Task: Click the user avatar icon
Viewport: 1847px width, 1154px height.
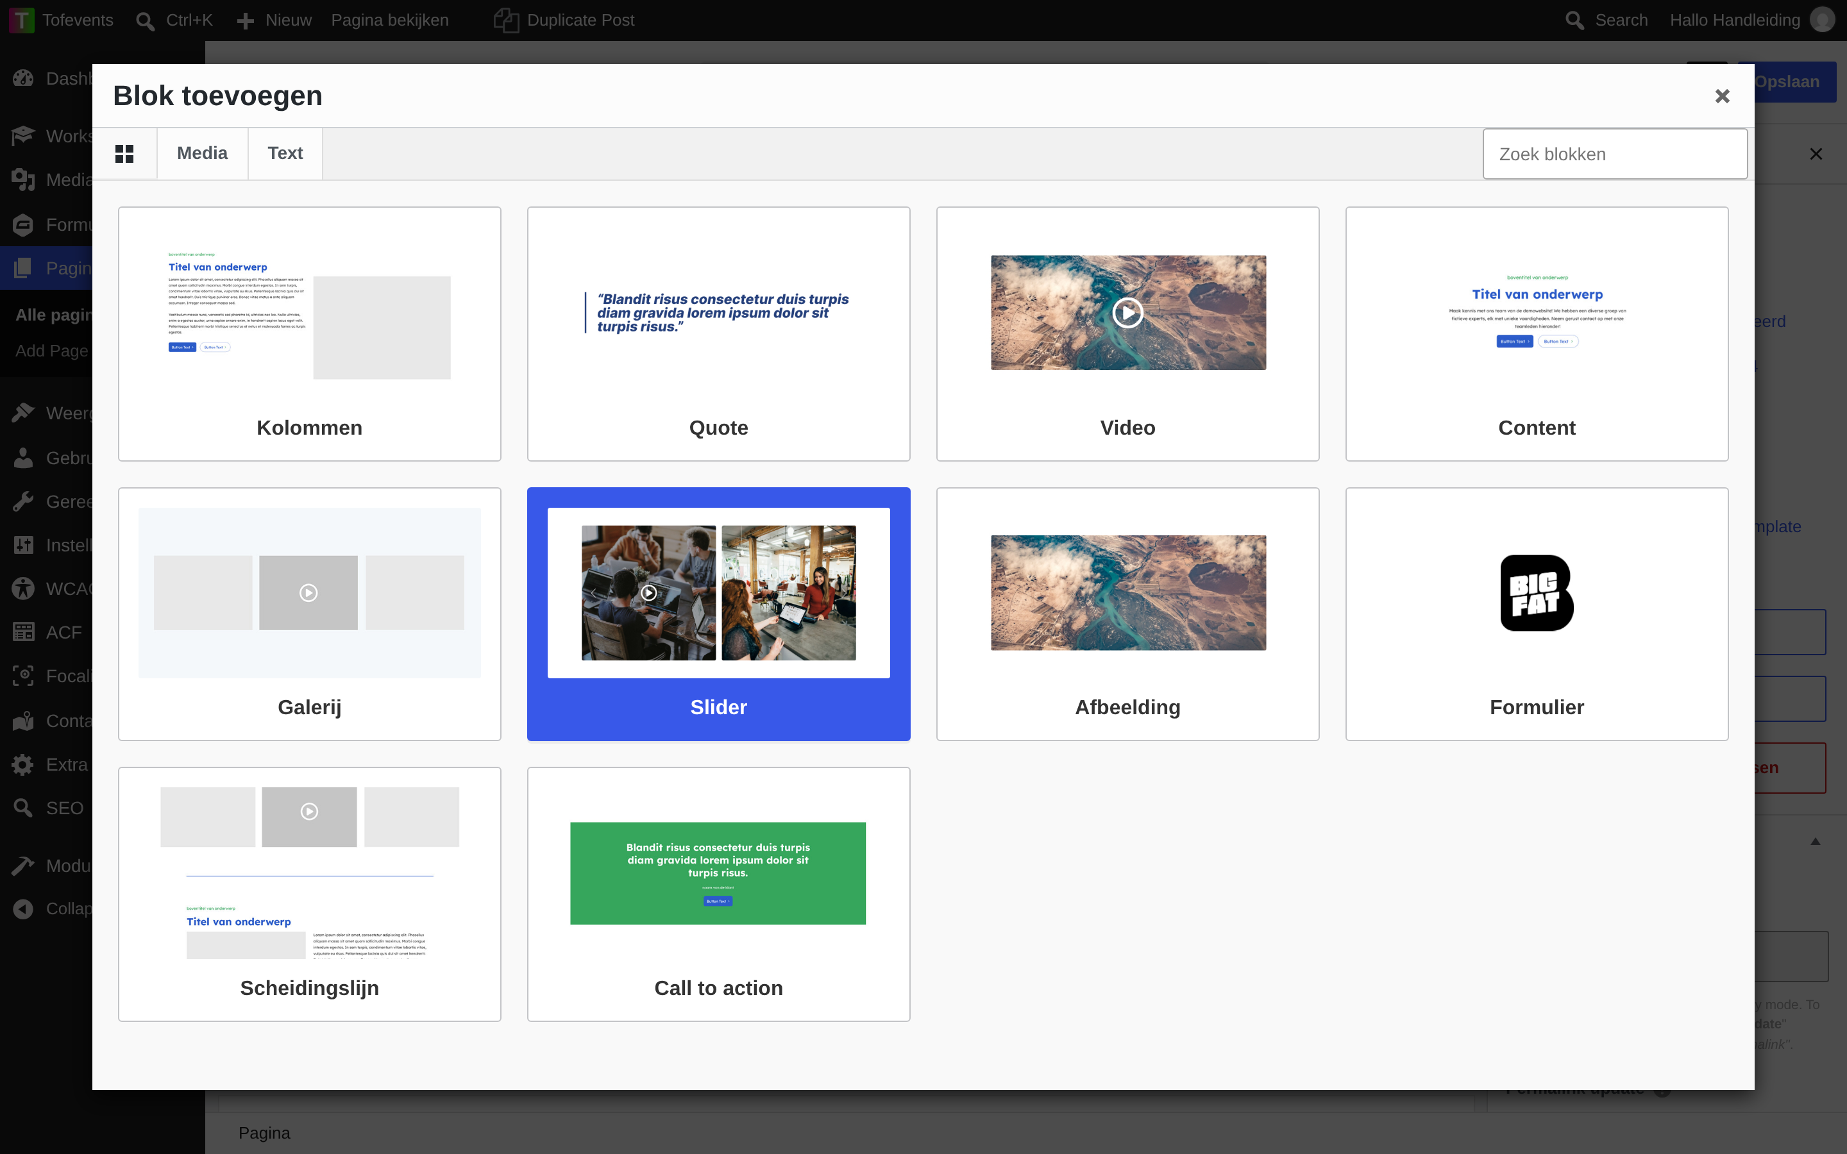Action: [1822, 20]
